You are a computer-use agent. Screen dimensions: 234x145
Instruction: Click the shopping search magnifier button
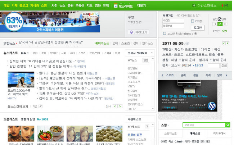(x=228, y=125)
